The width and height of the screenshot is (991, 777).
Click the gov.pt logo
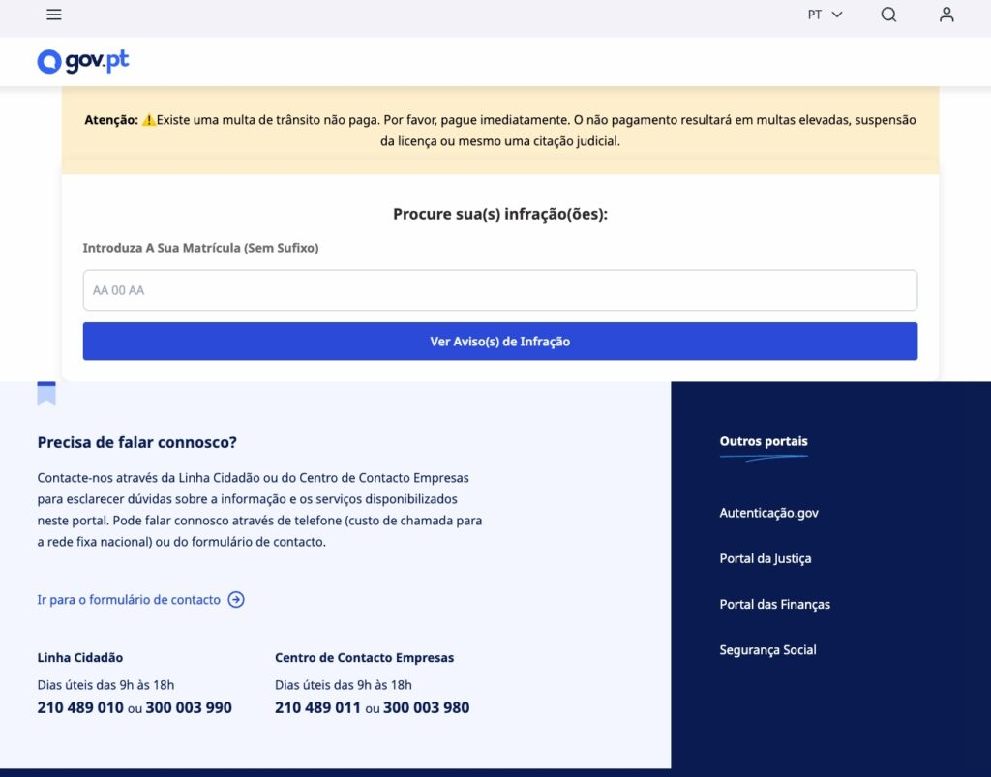coord(83,61)
